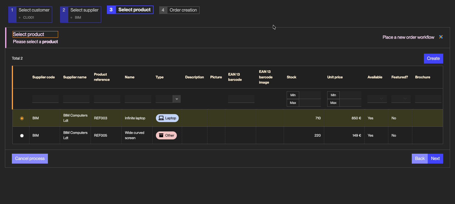
Task: Sort by the Product reference column header
Action: tap(102, 77)
